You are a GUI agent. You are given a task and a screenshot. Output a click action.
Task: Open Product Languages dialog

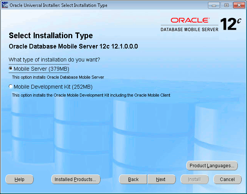(212, 165)
